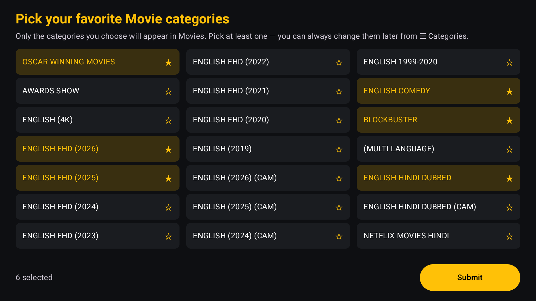Click the star on ENGLISH HINDI DUBBED (CAM)
This screenshot has height=301, width=536.
point(509,207)
